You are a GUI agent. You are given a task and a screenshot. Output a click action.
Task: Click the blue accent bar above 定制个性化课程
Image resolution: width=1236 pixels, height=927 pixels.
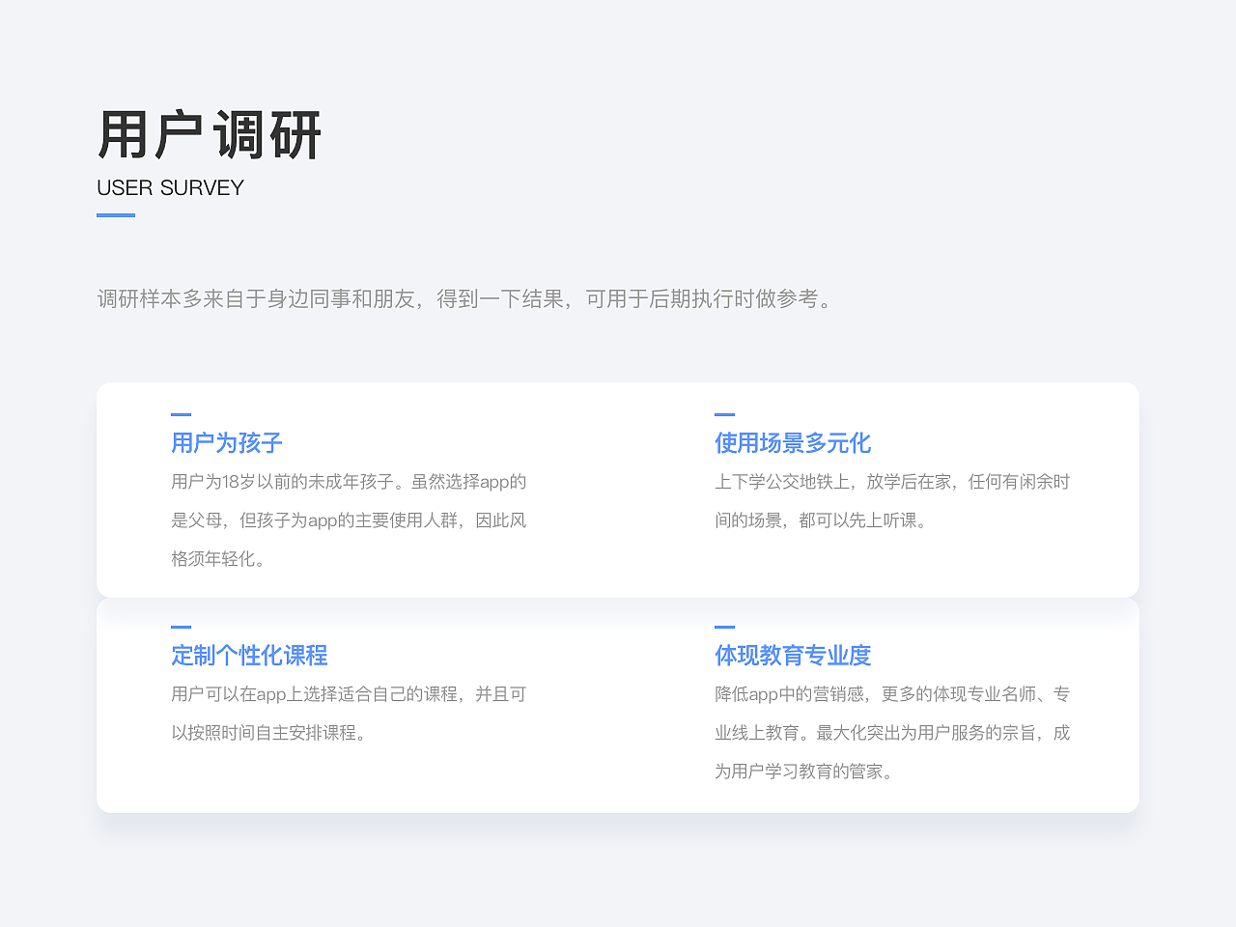click(179, 627)
